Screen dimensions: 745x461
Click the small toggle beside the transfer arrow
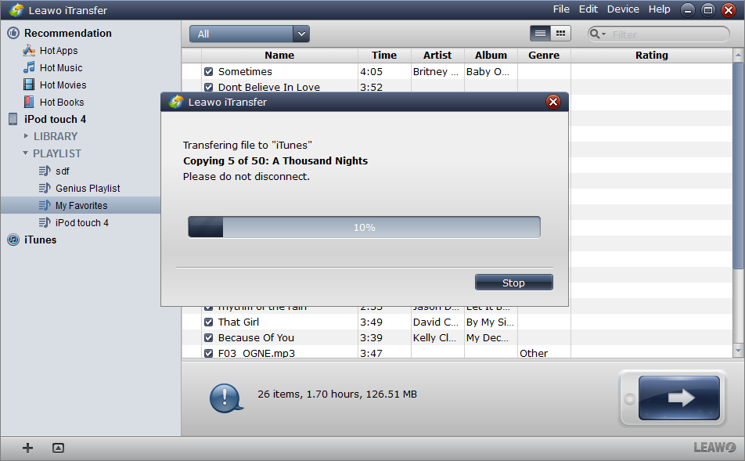click(x=629, y=398)
